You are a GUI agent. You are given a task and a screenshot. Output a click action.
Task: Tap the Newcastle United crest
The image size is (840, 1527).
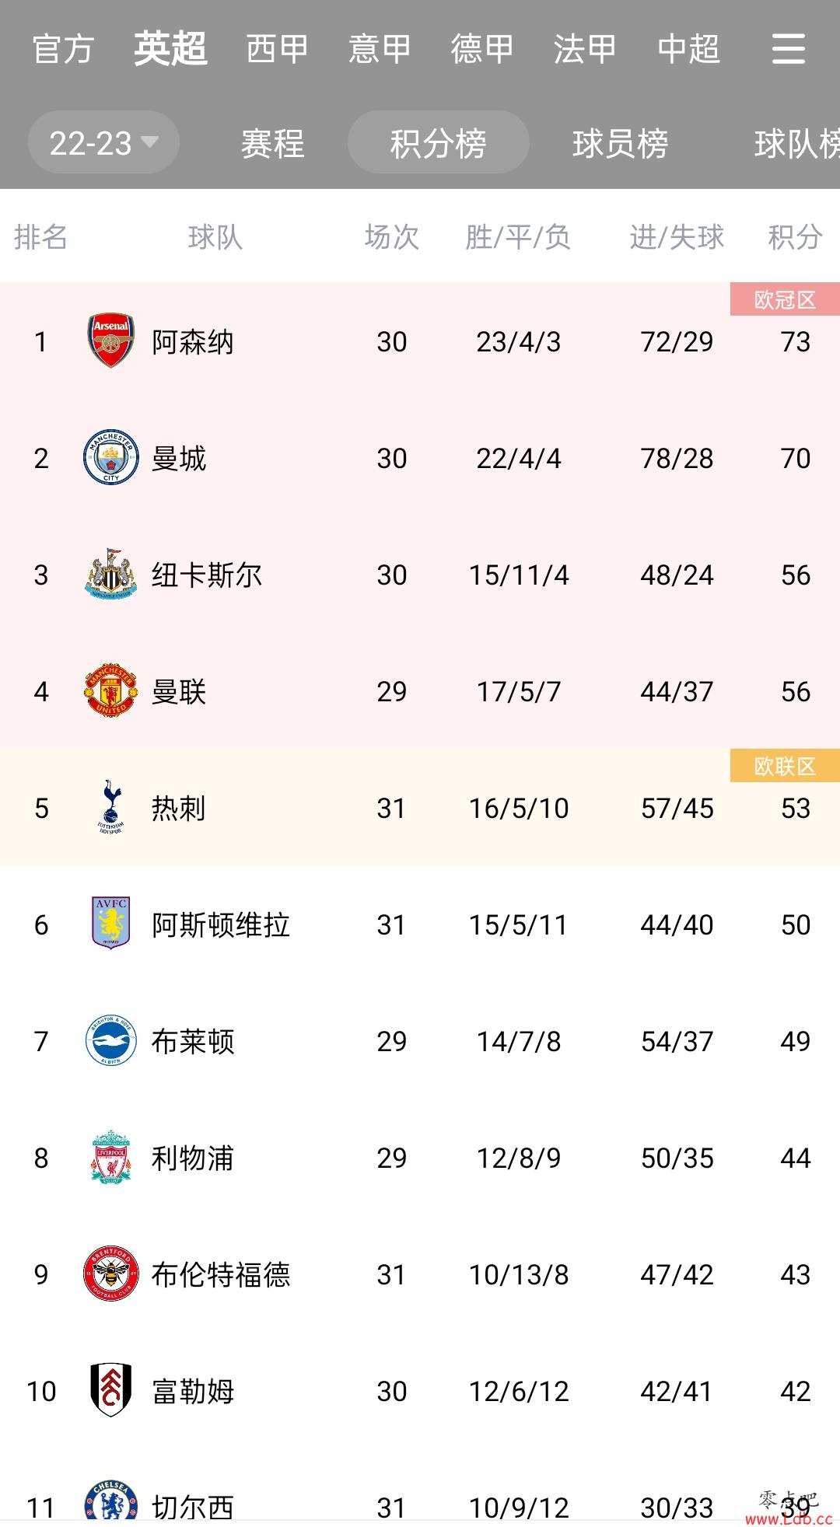(x=111, y=574)
